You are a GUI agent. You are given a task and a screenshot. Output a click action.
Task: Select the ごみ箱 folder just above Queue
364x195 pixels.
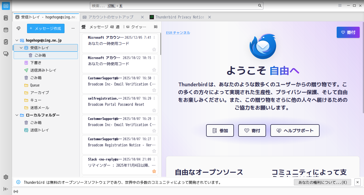(46, 78)
